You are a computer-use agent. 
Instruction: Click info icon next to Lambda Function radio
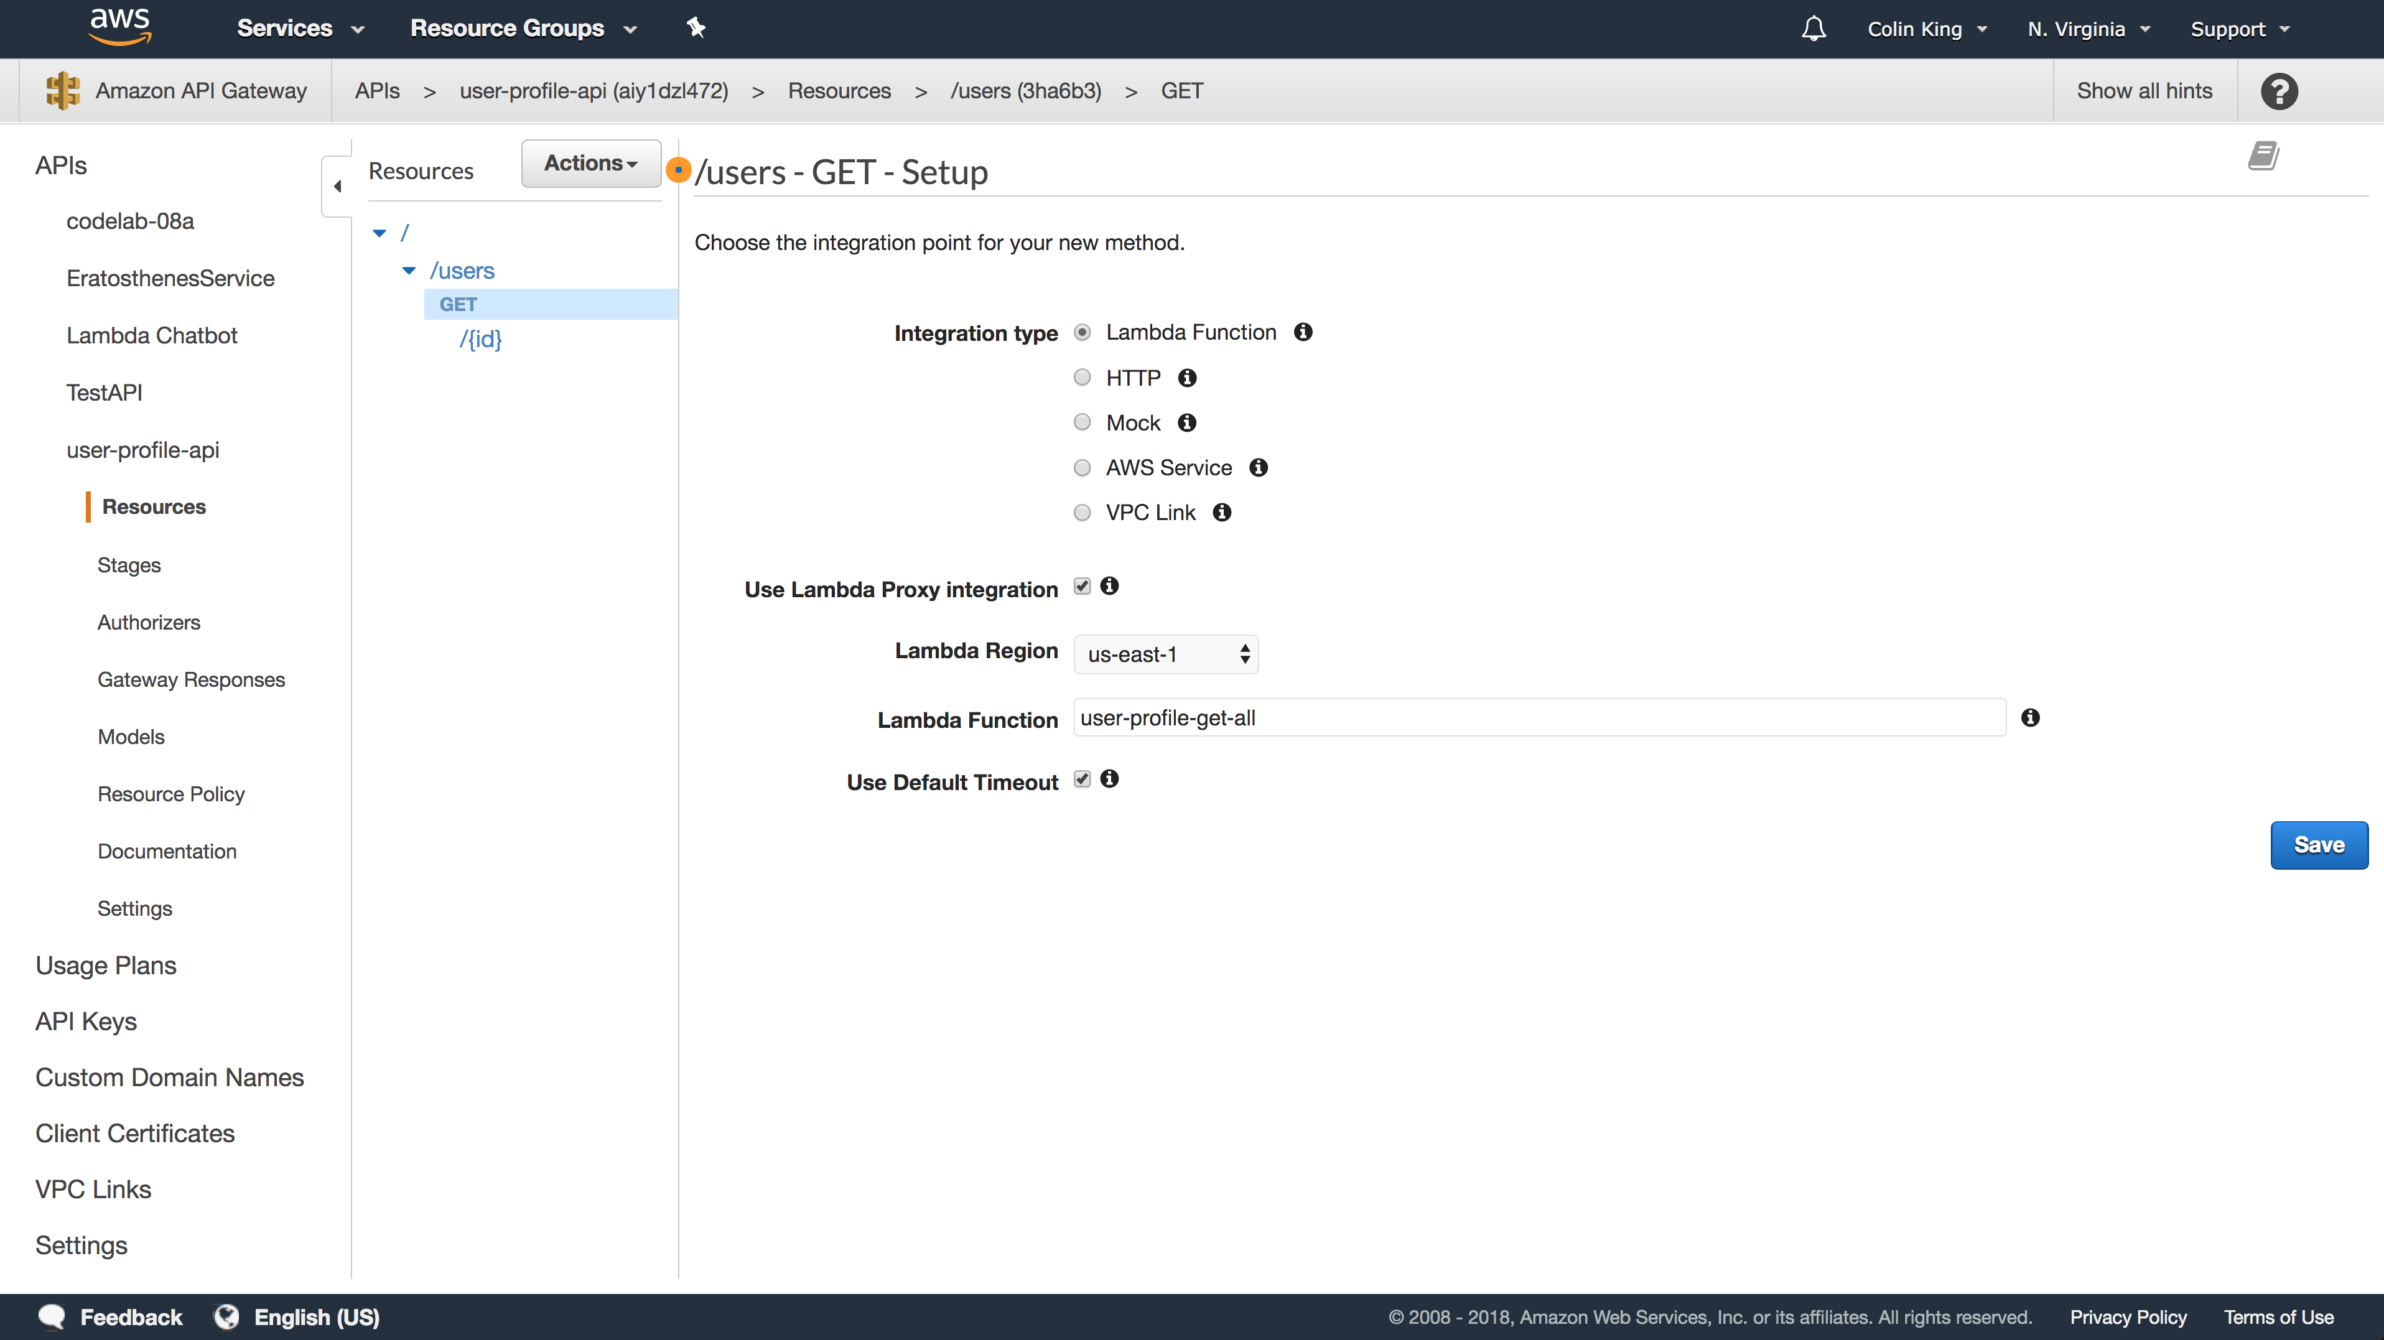pyautogui.click(x=1303, y=332)
